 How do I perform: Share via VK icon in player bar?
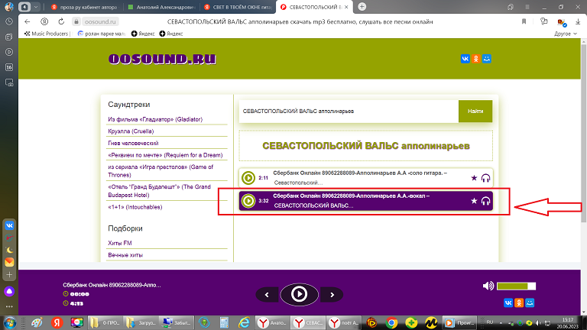click(x=508, y=302)
